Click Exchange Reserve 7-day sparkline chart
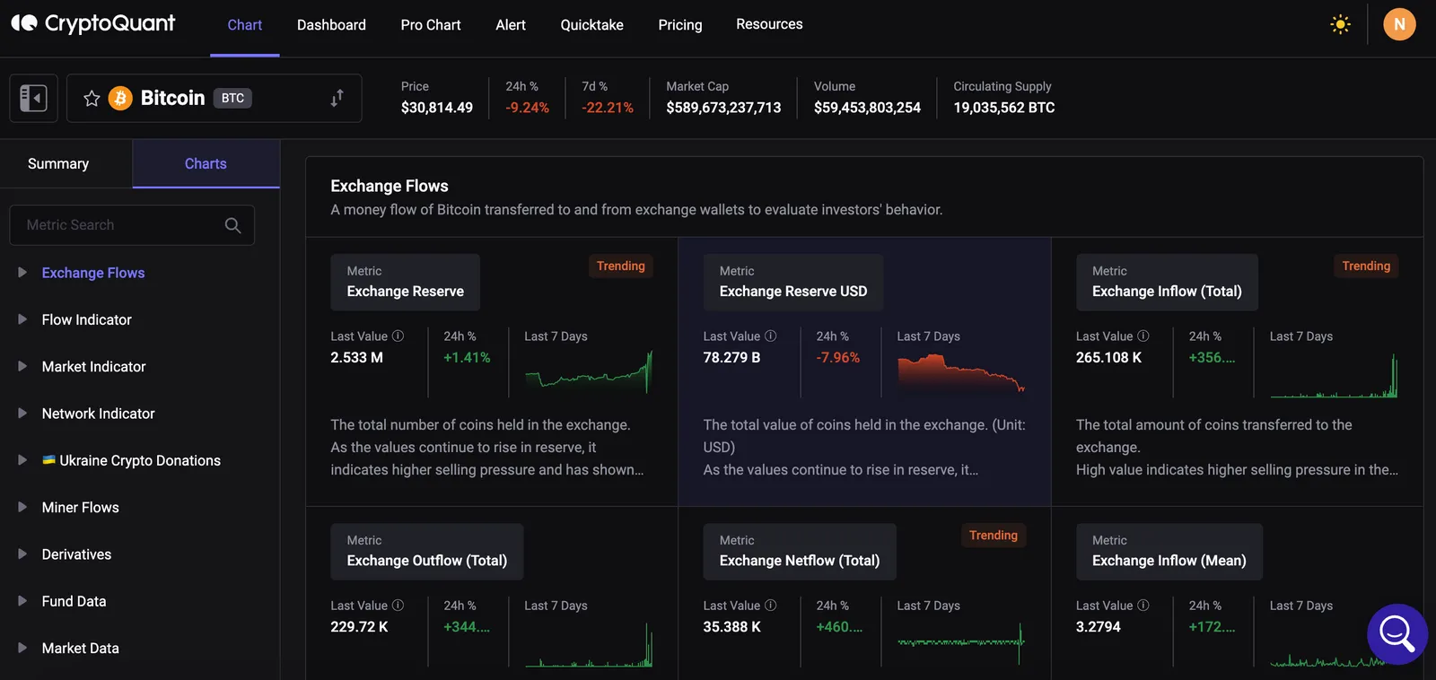Viewport: 1436px width, 680px height. tap(589, 372)
